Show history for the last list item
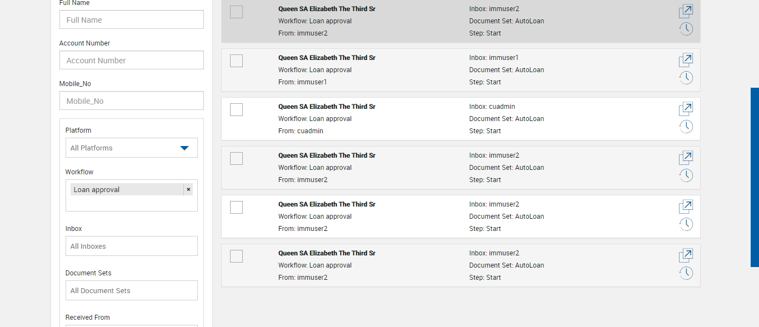This screenshot has width=759, height=327. pos(686,273)
